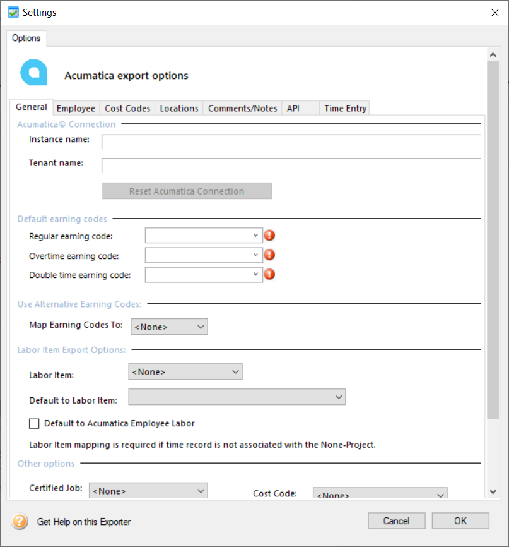Click the Acumatica logo icon
The width and height of the screenshot is (509, 547).
point(34,73)
